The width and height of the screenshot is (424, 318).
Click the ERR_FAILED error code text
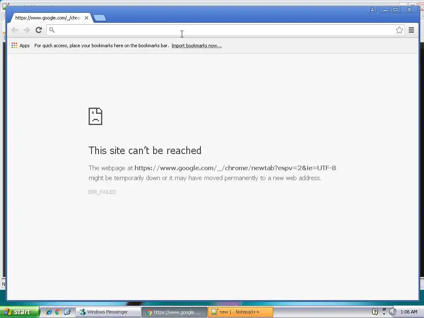(102, 192)
